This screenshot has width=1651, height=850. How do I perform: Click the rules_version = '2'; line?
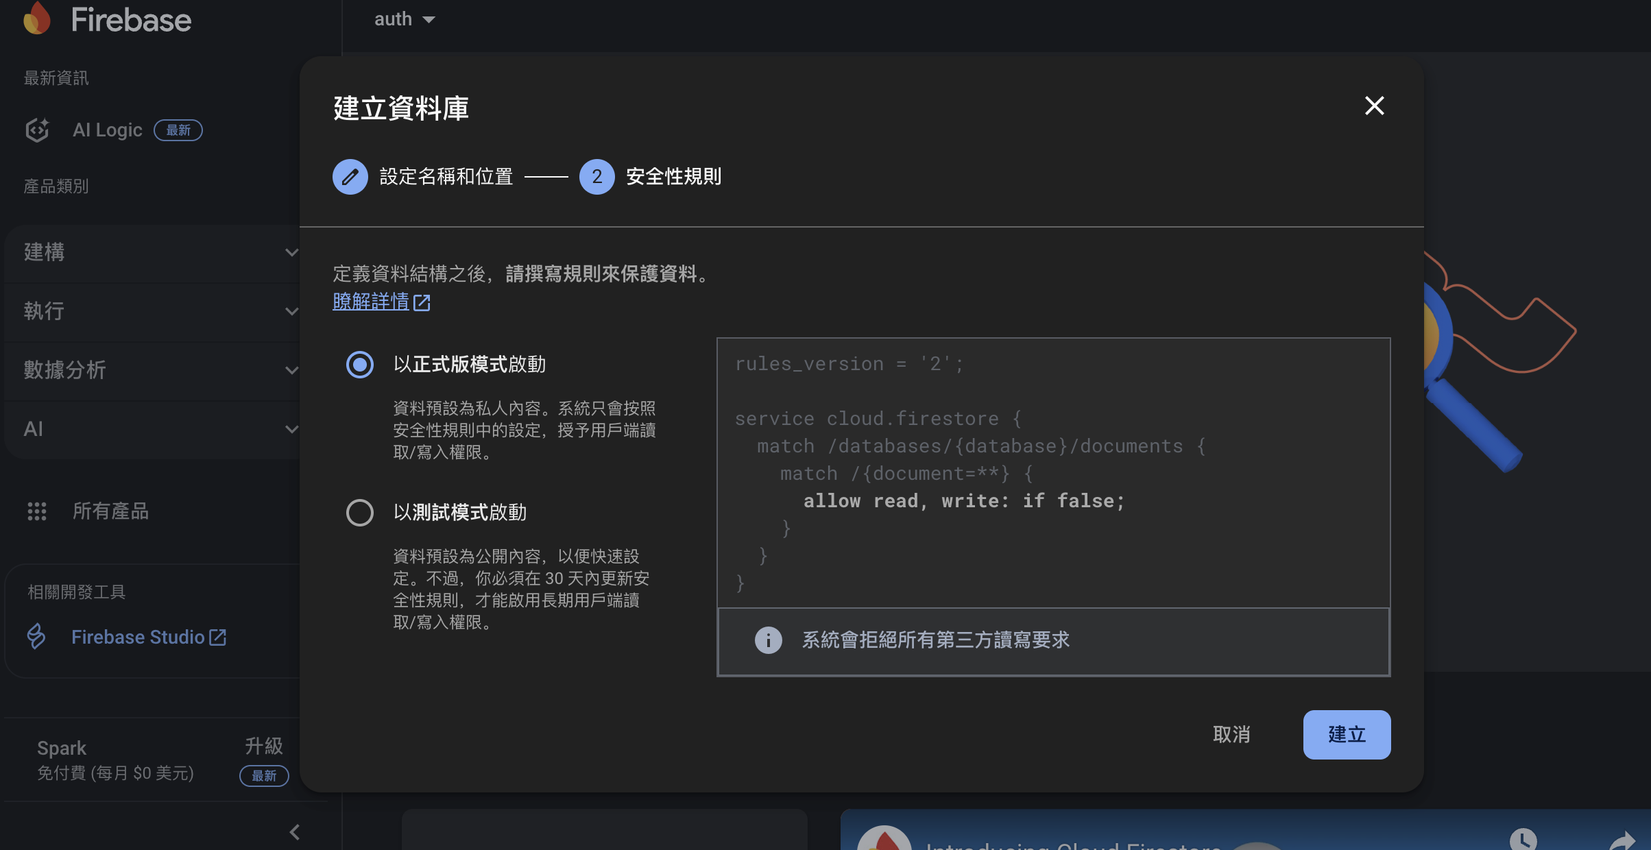coord(849,364)
